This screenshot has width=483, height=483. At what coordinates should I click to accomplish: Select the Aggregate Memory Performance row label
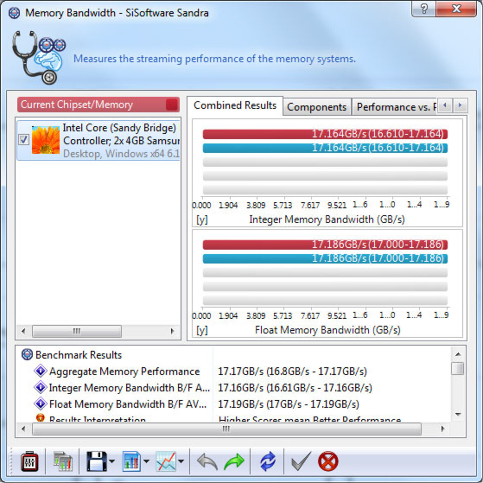124,372
